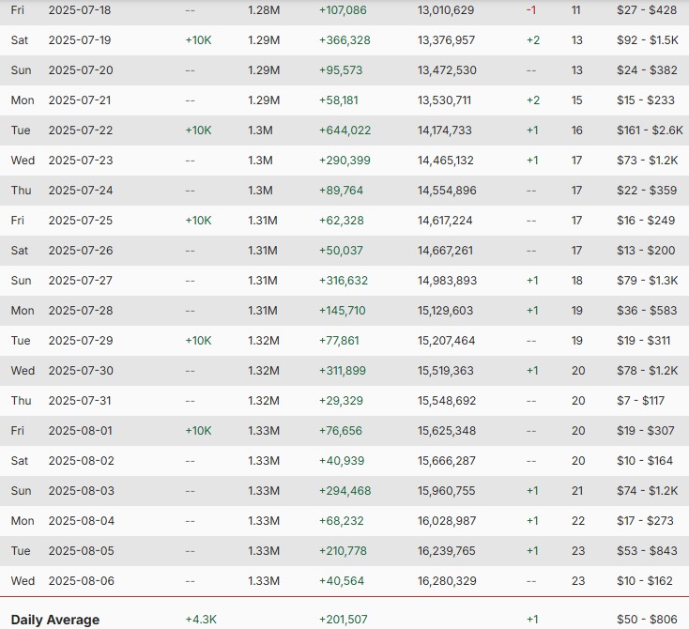
Task: Select date 2025-07-18 cell
Action: [80, 10]
